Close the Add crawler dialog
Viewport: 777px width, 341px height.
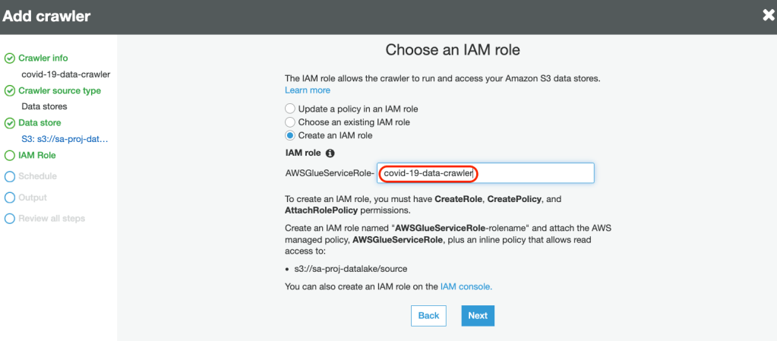click(768, 15)
